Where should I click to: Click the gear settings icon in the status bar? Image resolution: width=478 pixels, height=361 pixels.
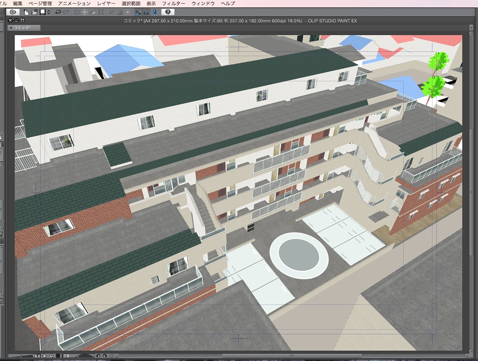point(112,356)
